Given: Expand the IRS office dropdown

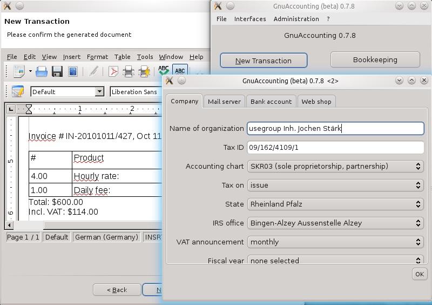Looking at the screenshot, I should click(x=335, y=223).
